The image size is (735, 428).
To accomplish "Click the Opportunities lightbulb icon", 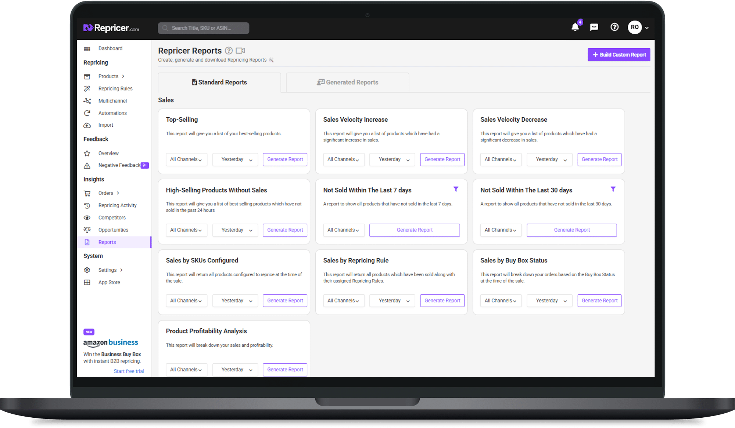I will [87, 230].
